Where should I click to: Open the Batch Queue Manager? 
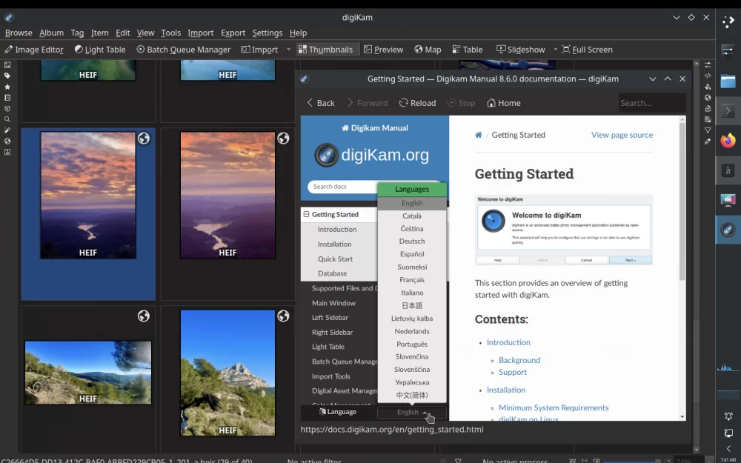183,50
